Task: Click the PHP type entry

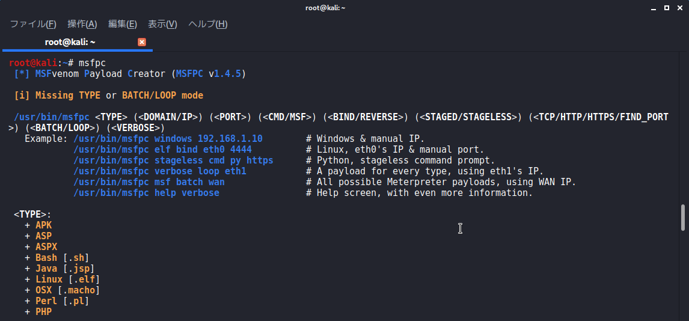Action: pos(43,312)
